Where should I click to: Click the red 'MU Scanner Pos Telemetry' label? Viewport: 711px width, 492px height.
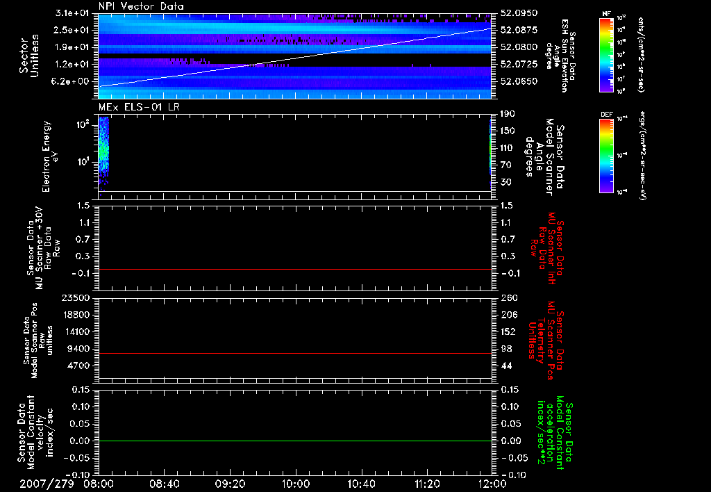coord(546,341)
